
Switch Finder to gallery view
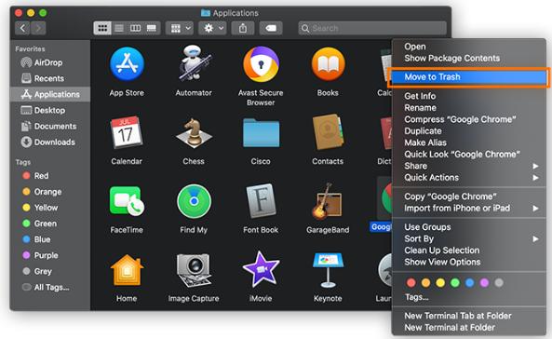click(152, 28)
